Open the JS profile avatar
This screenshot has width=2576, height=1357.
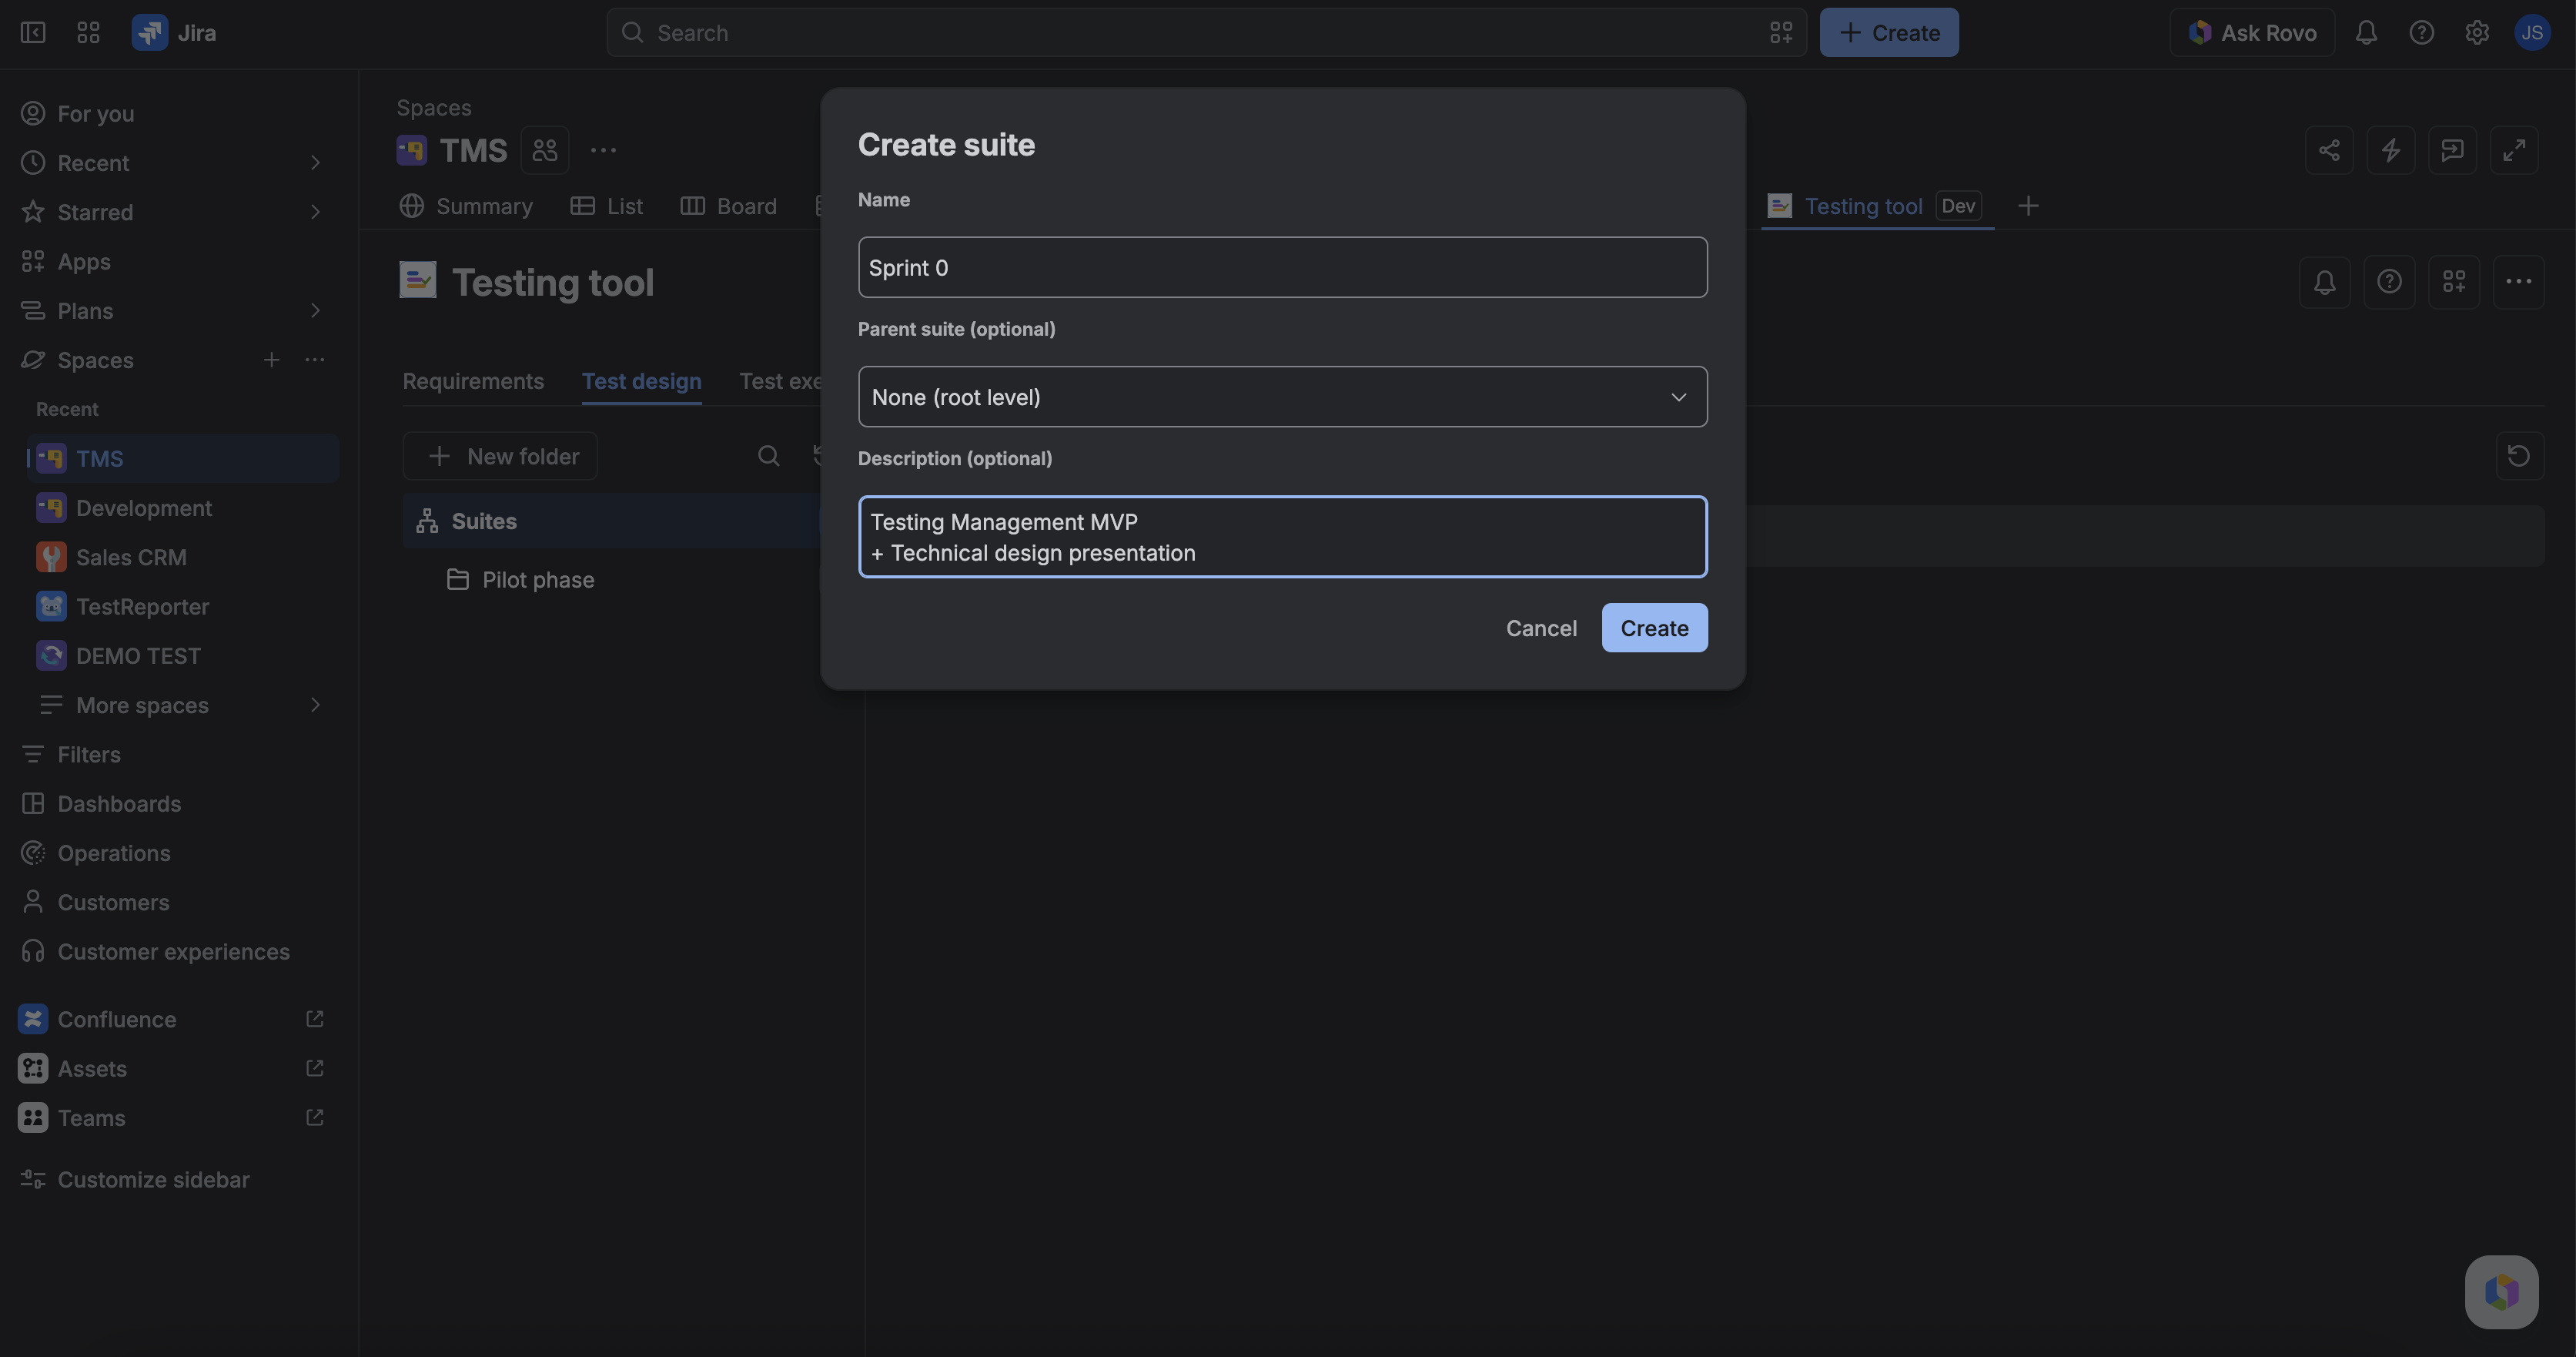click(x=2532, y=33)
